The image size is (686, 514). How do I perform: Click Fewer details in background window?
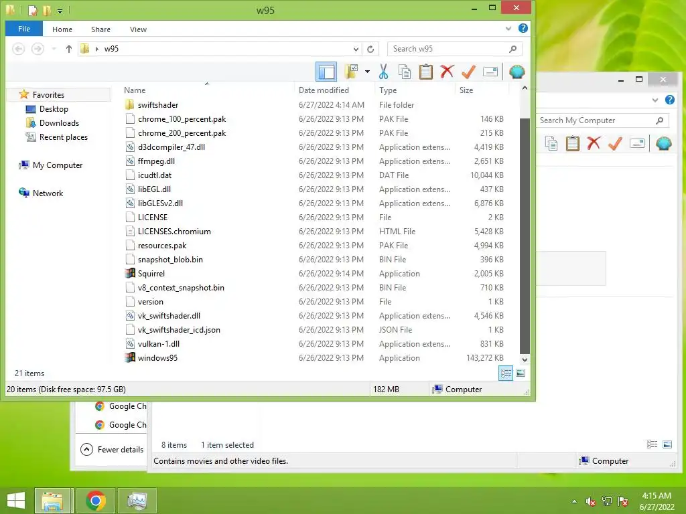tap(113, 449)
